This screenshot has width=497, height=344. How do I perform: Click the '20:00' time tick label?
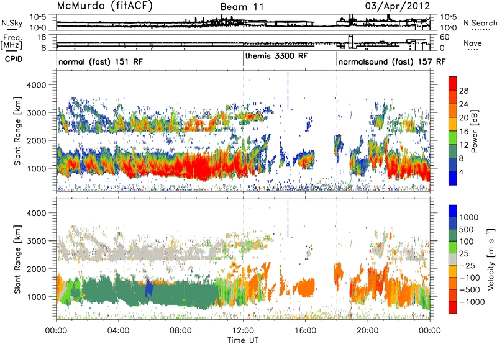tap(367, 330)
